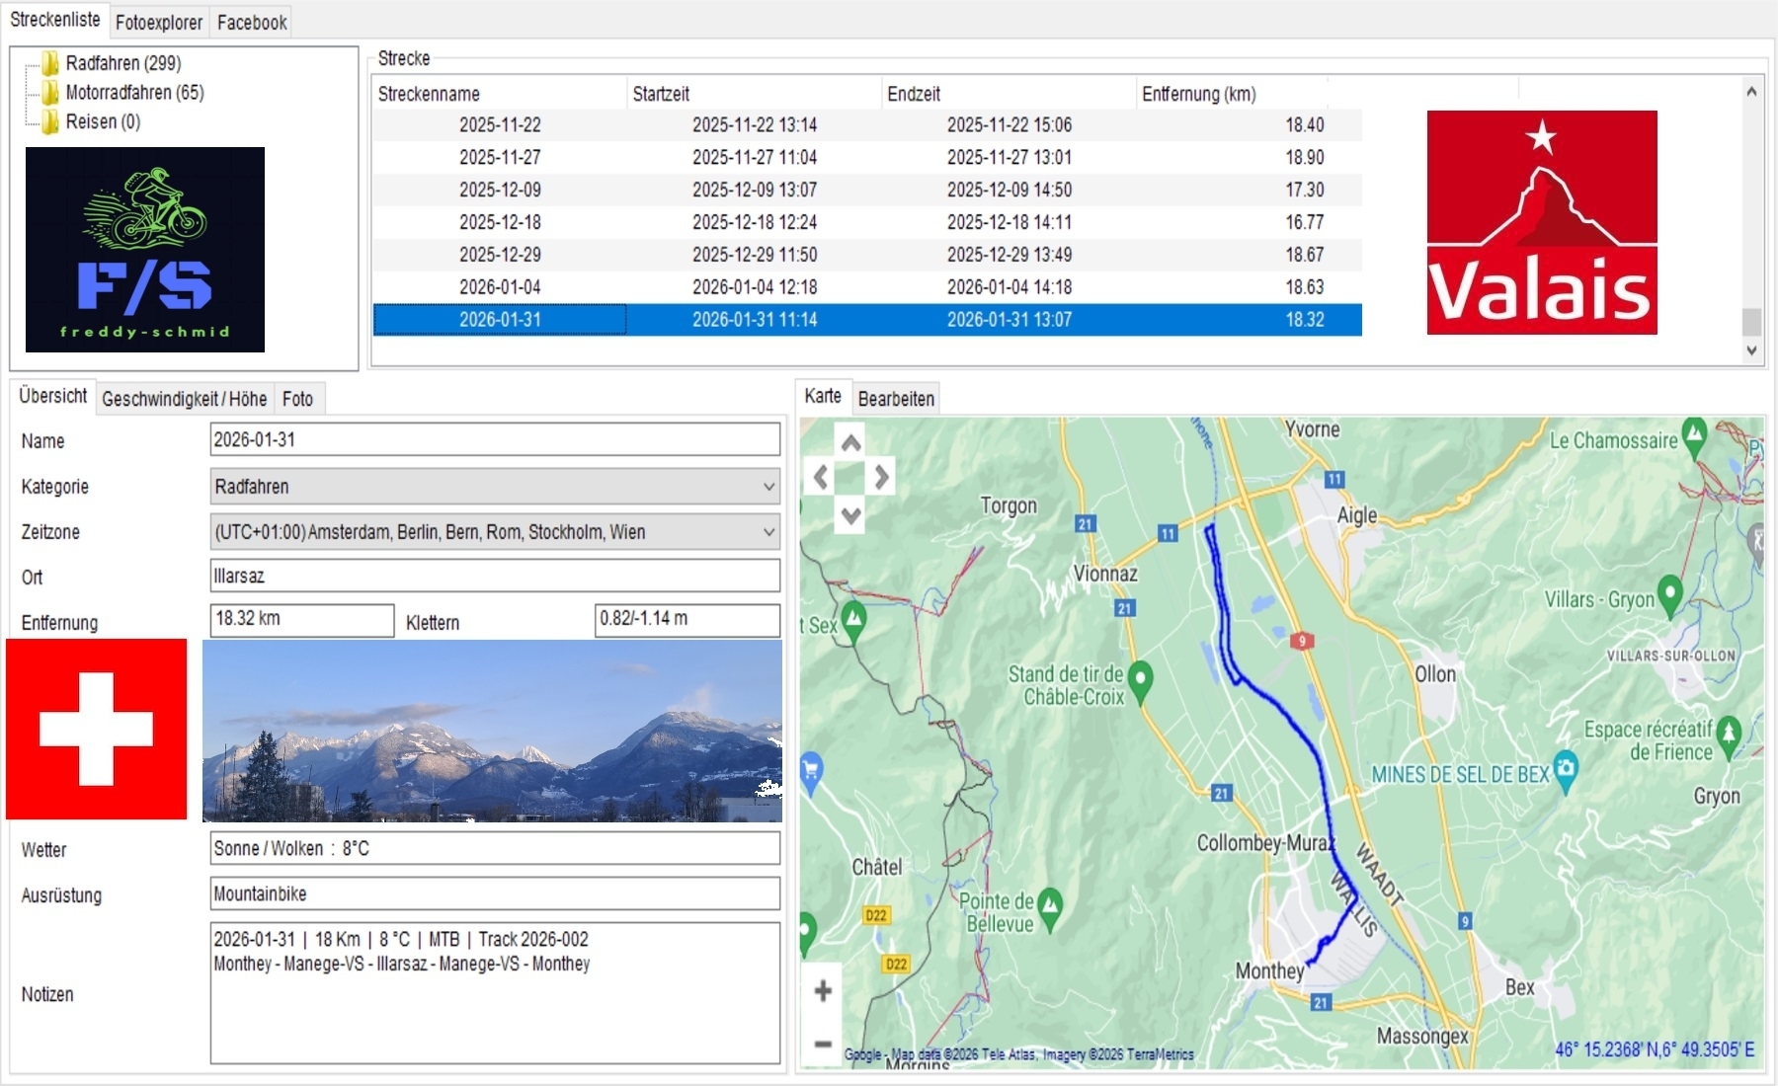Pan the map left with arrow
1778x1086 pixels.
coord(821,478)
